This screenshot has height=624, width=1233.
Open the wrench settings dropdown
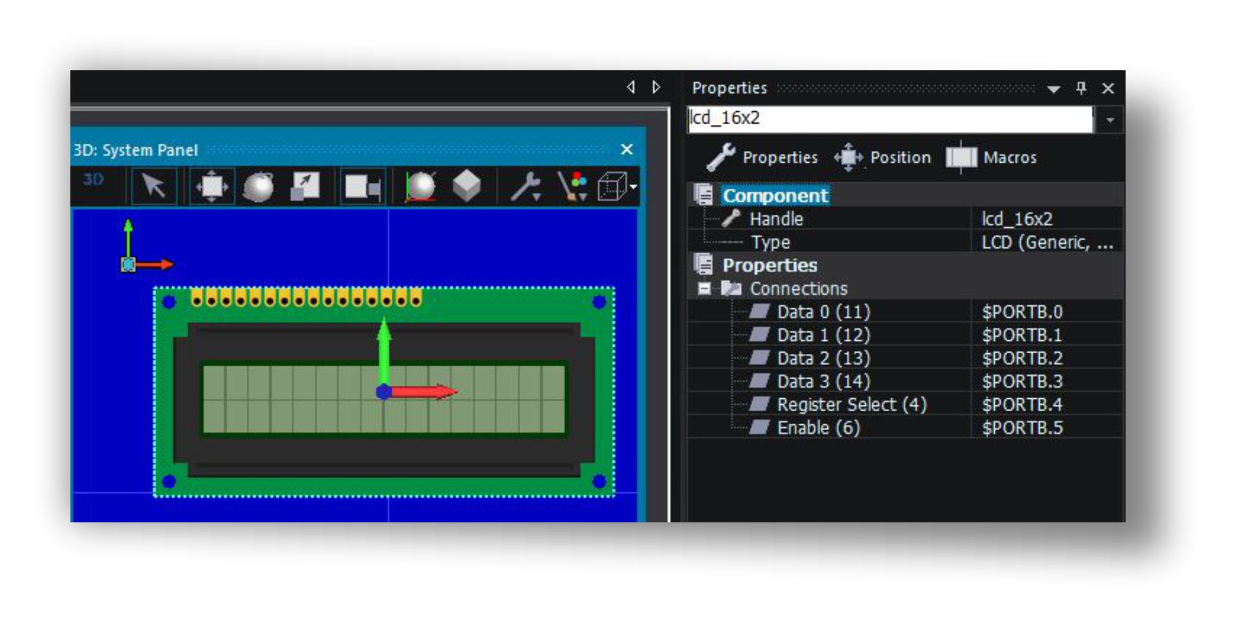tap(526, 187)
